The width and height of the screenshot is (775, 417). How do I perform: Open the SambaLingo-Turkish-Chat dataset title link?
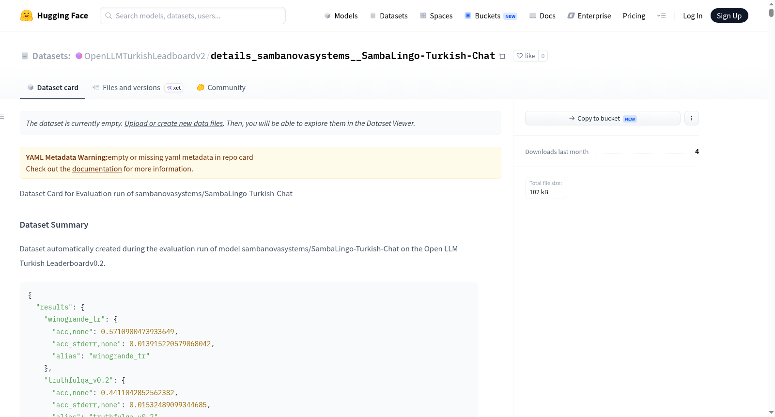353,56
